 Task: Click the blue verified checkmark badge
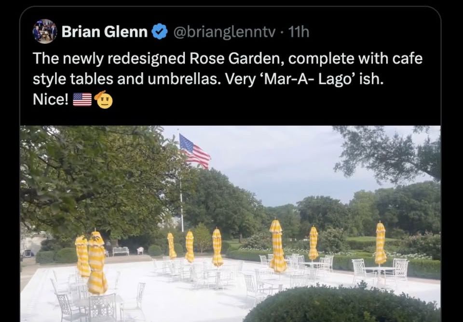click(x=160, y=31)
